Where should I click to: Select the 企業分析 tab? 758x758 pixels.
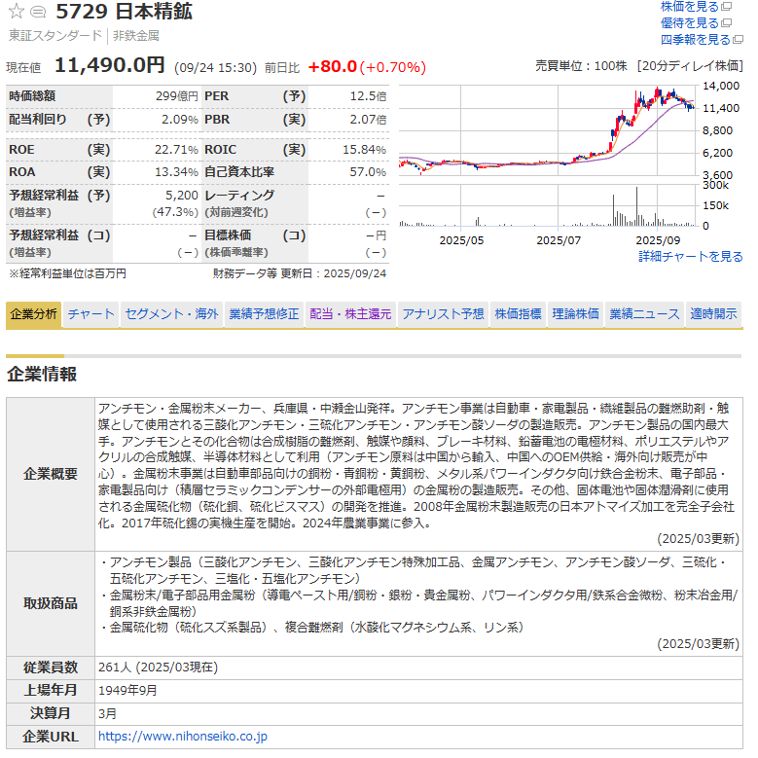pos(33,314)
